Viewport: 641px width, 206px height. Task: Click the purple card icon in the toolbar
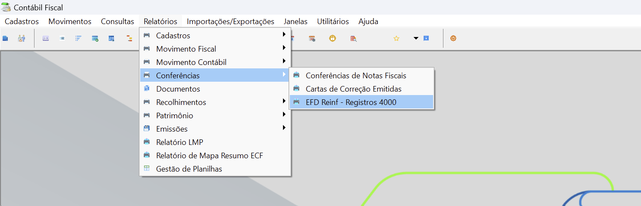click(45, 38)
